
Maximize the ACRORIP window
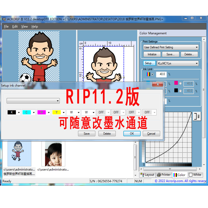tap(192, 18)
